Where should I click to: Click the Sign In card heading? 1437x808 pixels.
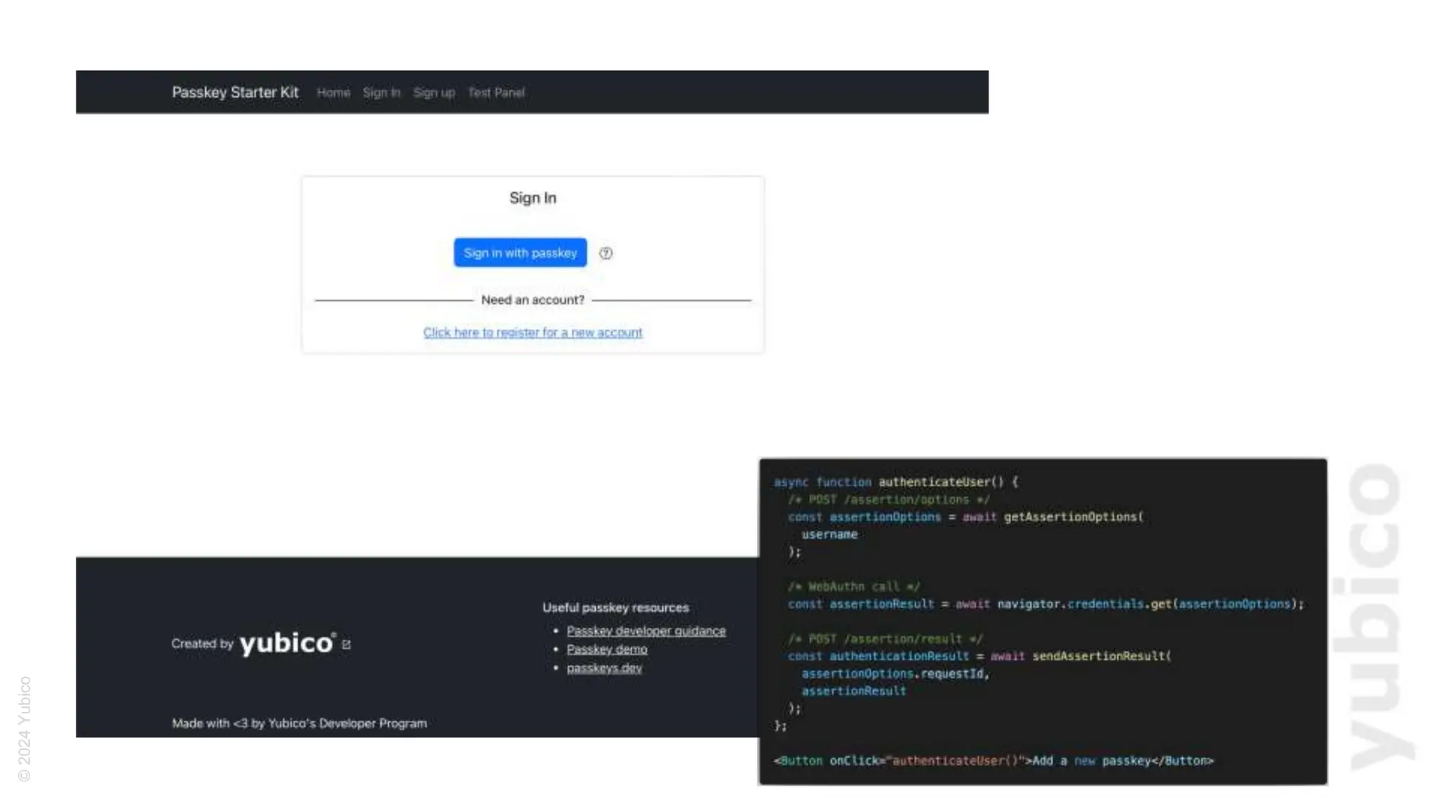pyautogui.click(x=533, y=198)
